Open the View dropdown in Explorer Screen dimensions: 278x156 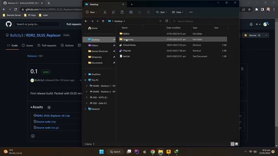178,12
